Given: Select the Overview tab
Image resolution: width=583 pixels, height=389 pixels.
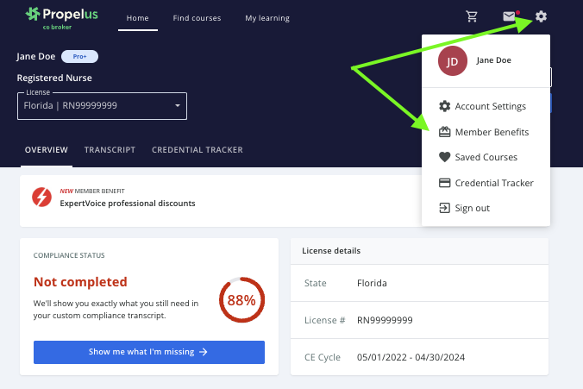Looking at the screenshot, I should 47,149.
